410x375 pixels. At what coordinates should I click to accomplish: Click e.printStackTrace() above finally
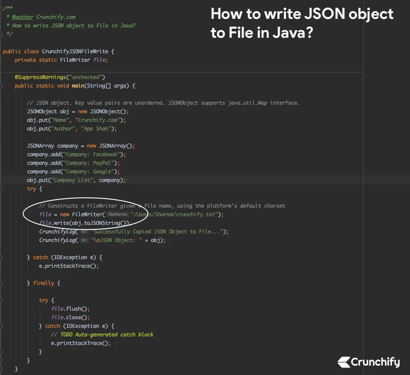point(69,266)
